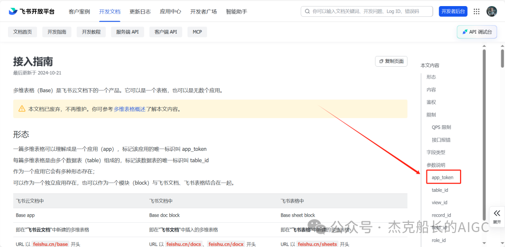Screen dimensions: 505x247
Task: Click the Base app table cell
Action: (x=25, y=215)
